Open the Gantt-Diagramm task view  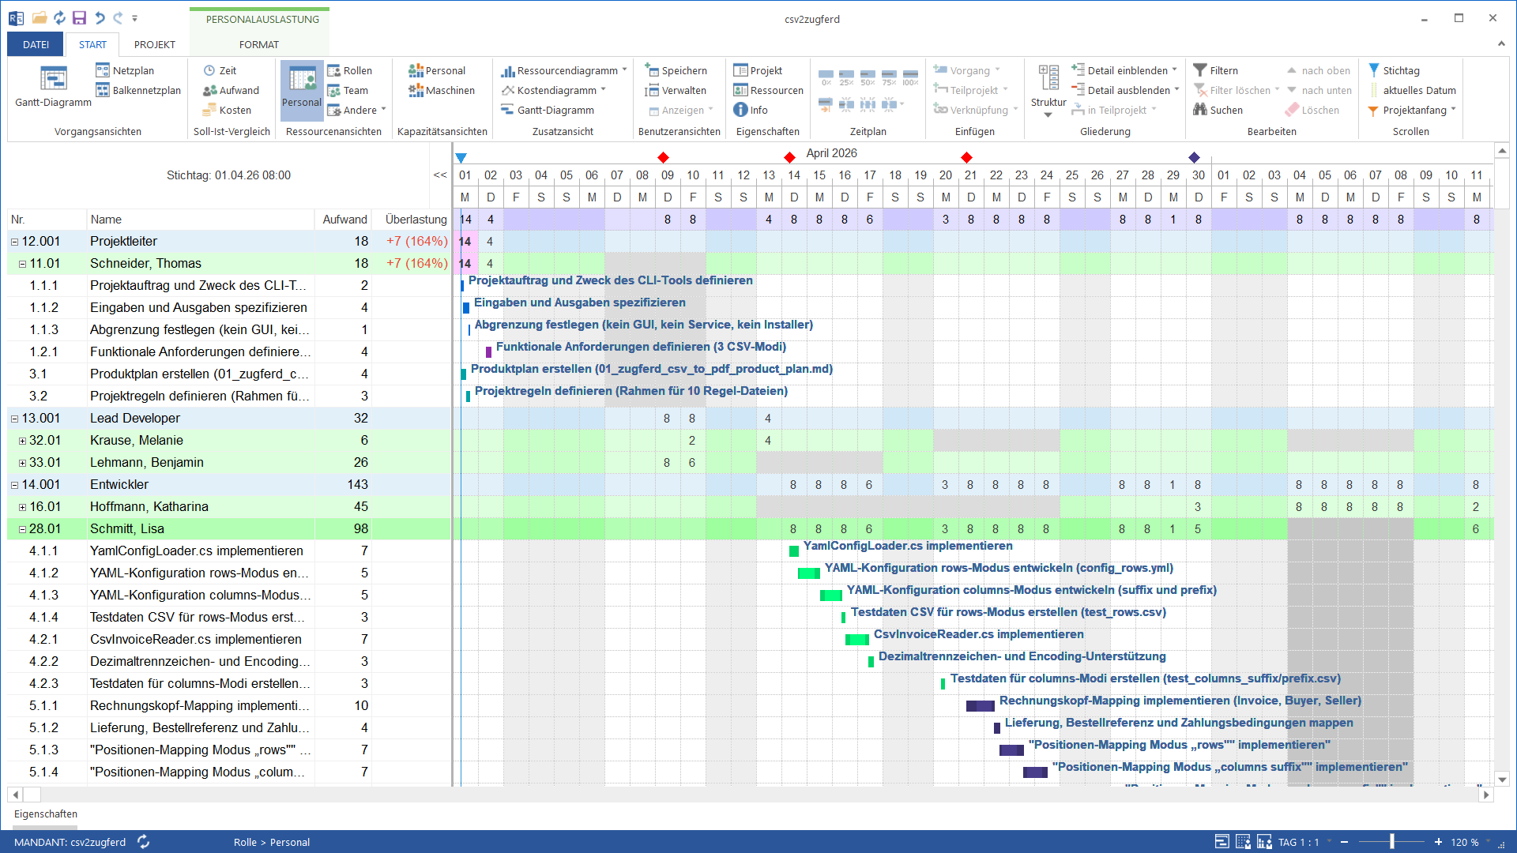click(x=53, y=87)
